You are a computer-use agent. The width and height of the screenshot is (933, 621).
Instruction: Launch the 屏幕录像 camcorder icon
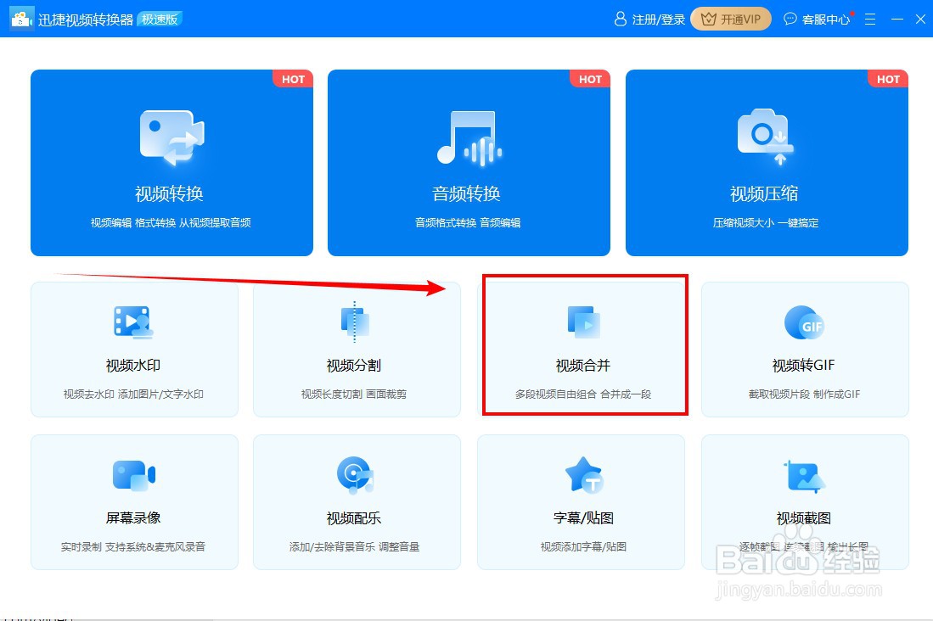click(134, 475)
